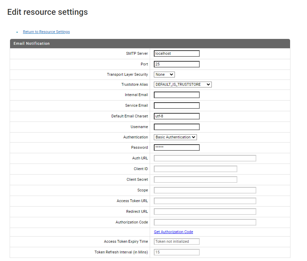Select the Scope input field
This screenshot has width=307, height=261.
(205, 190)
